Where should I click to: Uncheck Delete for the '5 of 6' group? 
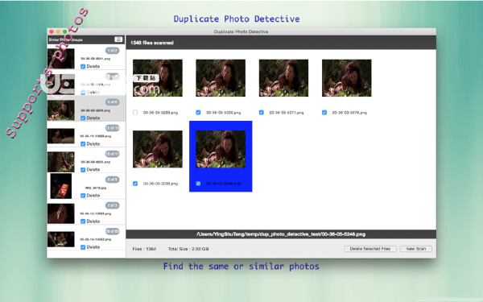click(83, 118)
